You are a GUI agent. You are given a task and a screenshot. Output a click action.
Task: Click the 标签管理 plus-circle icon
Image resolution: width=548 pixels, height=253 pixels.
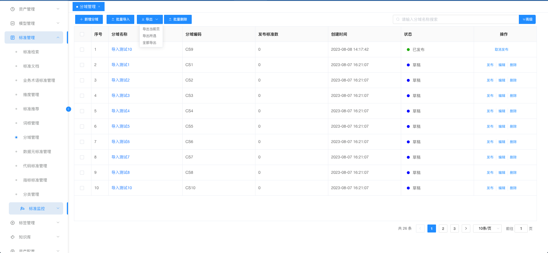point(13,223)
